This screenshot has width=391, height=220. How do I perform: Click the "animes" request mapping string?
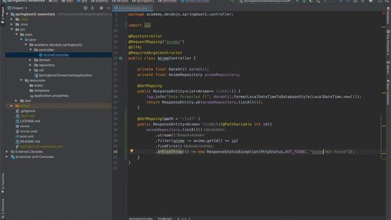[173, 42]
